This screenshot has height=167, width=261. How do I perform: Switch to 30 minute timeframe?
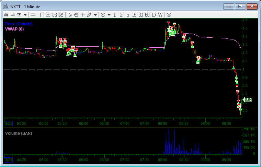(x=141, y=15)
